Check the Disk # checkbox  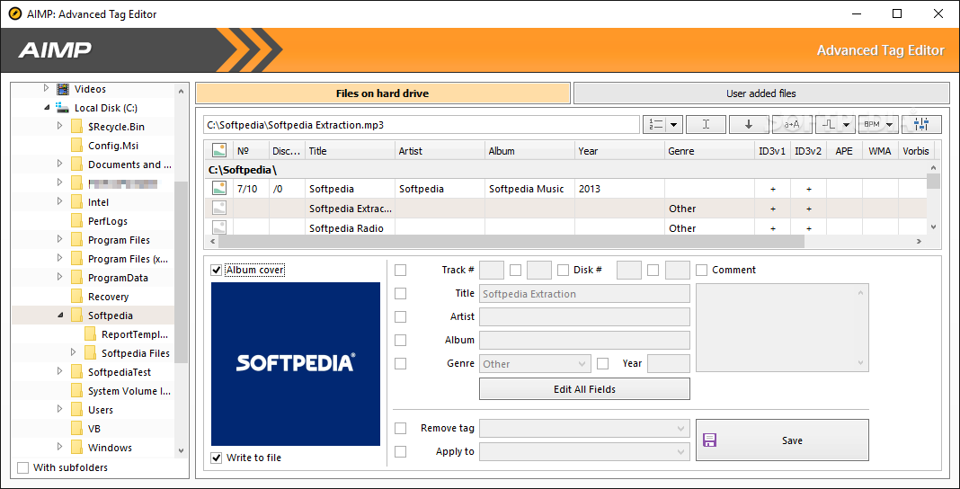[x=564, y=270]
